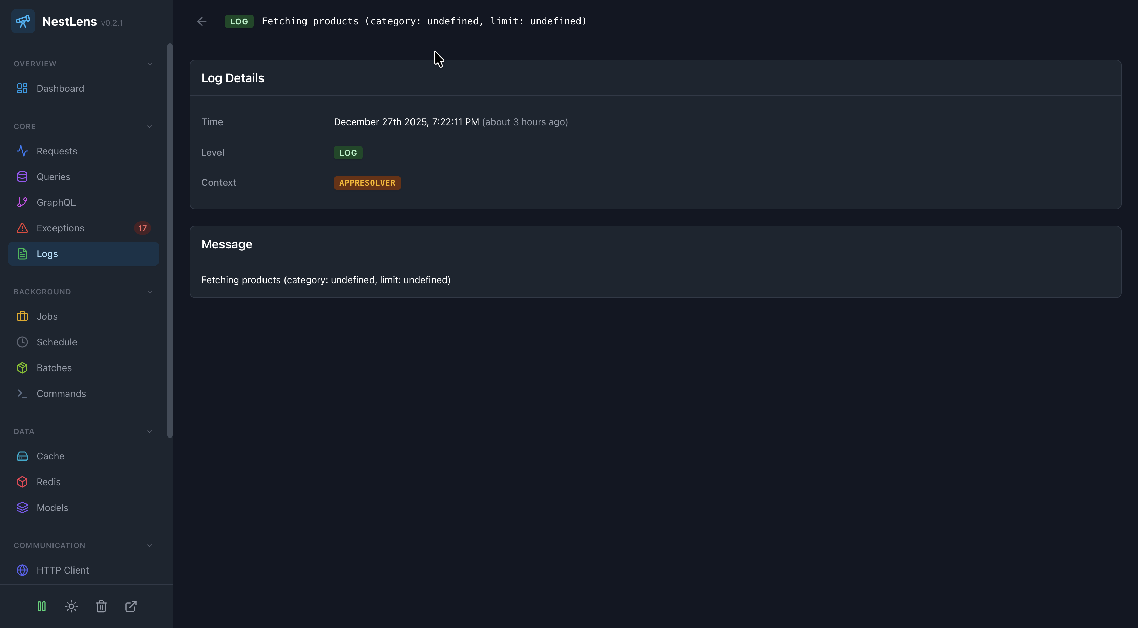The height and width of the screenshot is (628, 1138).
Task: Toggle light theme with sun icon
Action: click(71, 606)
